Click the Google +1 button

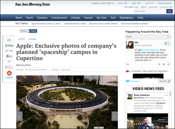(x=9, y=67)
